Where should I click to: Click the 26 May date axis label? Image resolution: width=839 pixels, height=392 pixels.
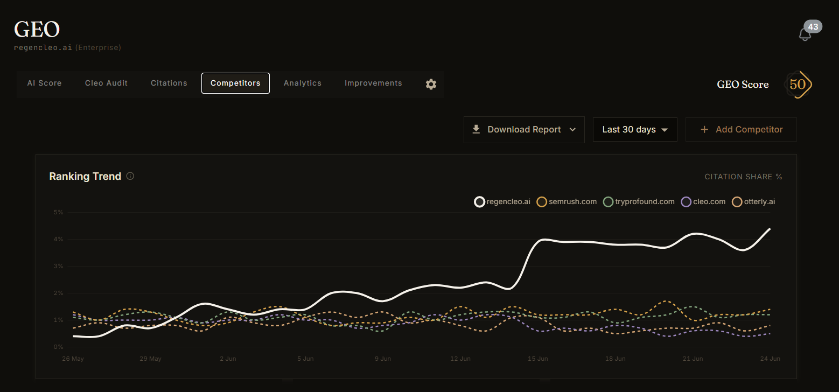tap(73, 359)
